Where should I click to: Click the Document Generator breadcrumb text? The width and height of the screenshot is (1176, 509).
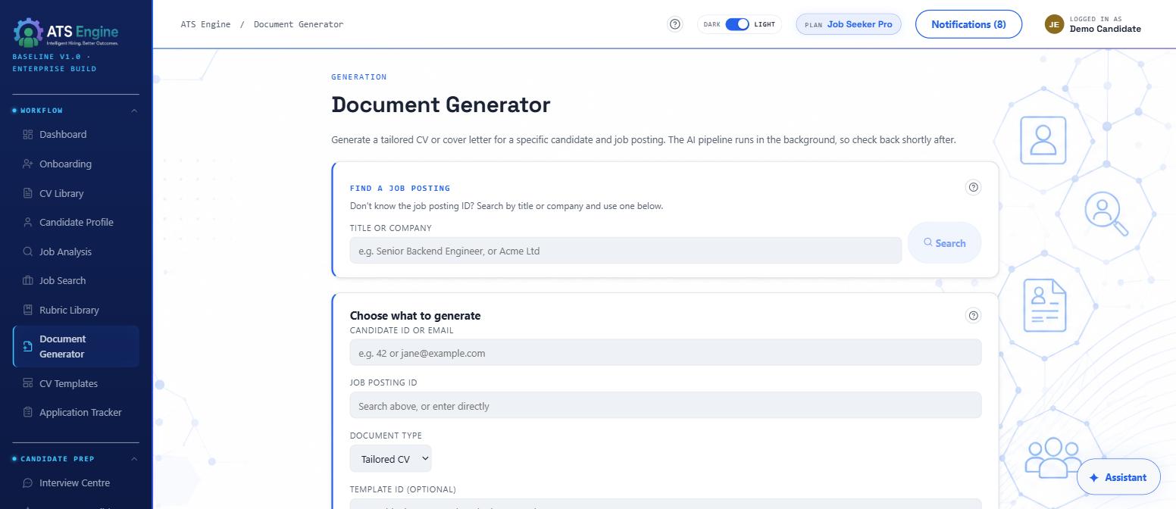pyautogui.click(x=299, y=24)
